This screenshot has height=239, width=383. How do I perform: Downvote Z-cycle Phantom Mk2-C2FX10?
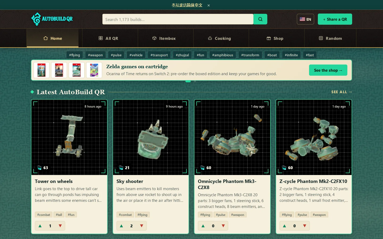click(x=305, y=226)
